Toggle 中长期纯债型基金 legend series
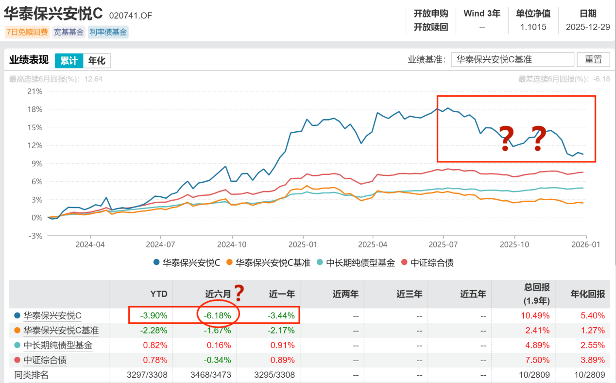The image size is (616, 383). pyautogui.click(x=356, y=263)
